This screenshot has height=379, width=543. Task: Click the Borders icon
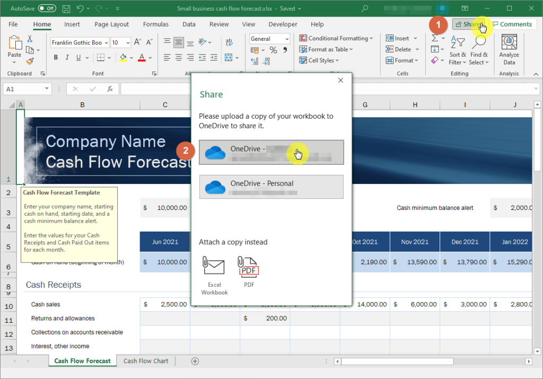click(100, 57)
